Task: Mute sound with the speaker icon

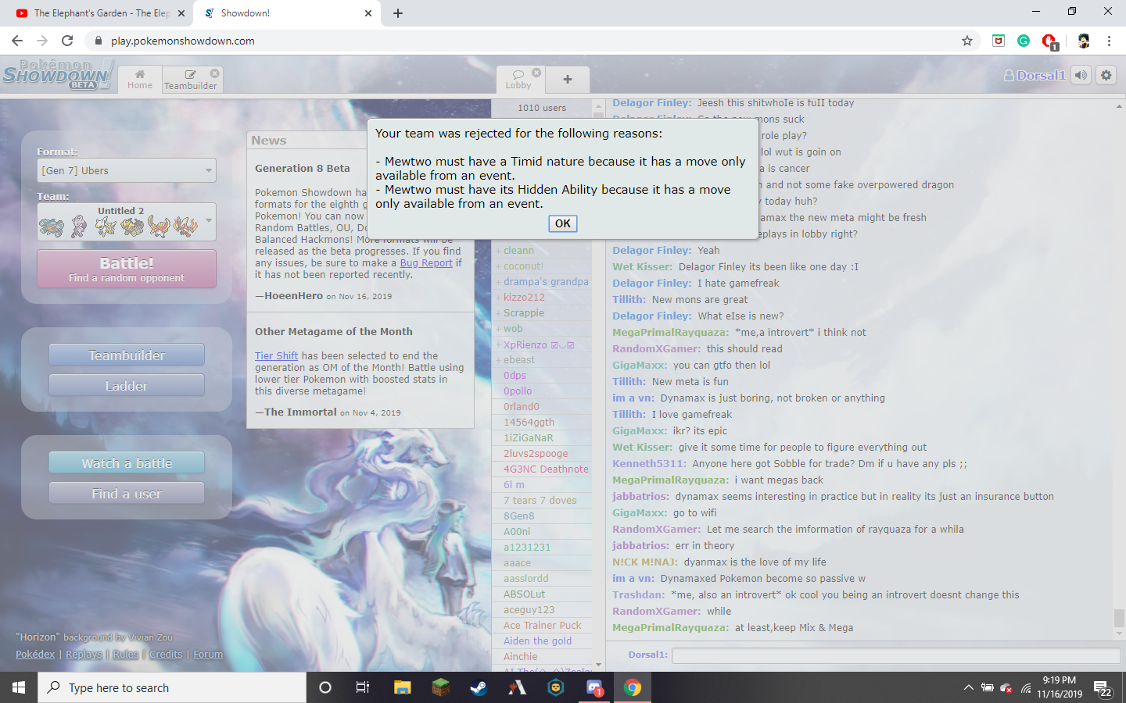Action: pos(1081,75)
